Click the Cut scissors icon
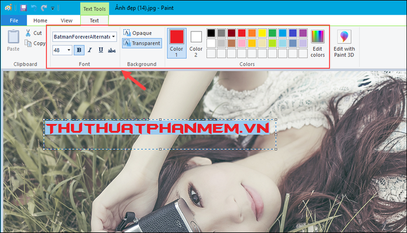The image size is (407, 233). [28, 33]
